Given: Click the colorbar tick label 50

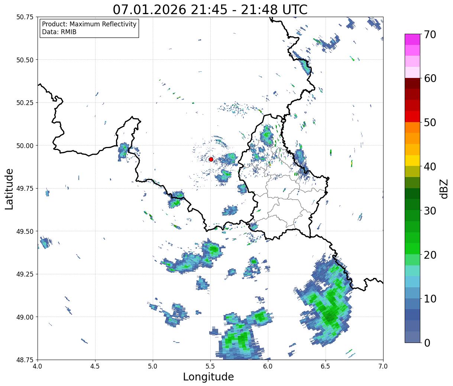Looking at the screenshot, I should pyautogui.click(x=430, y=122).
